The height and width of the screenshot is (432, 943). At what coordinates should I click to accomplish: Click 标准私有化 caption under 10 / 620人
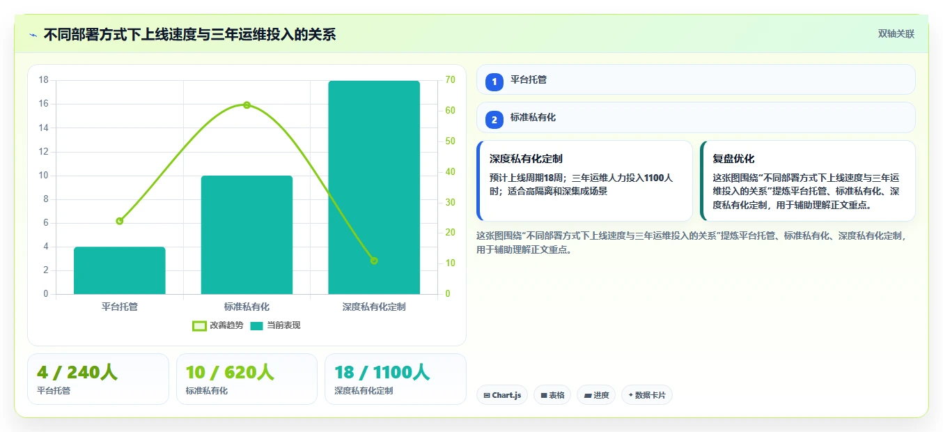[x=207, y=391]
